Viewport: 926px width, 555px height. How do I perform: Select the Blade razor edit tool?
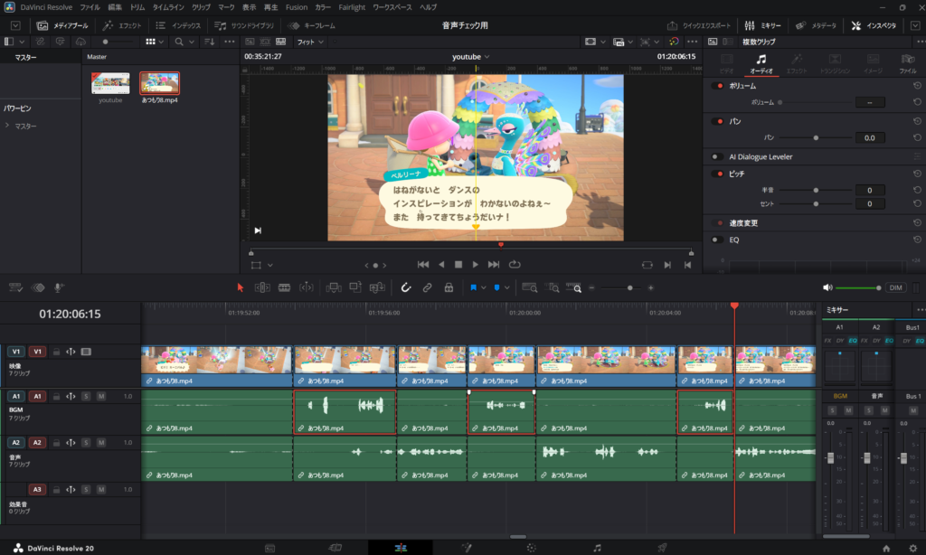(283, 287)
